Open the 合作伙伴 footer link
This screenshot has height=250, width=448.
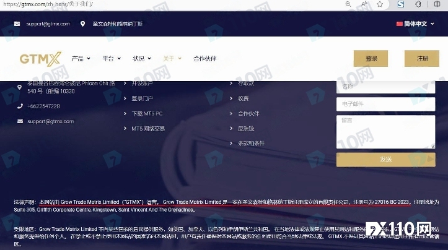coord(248,114)
